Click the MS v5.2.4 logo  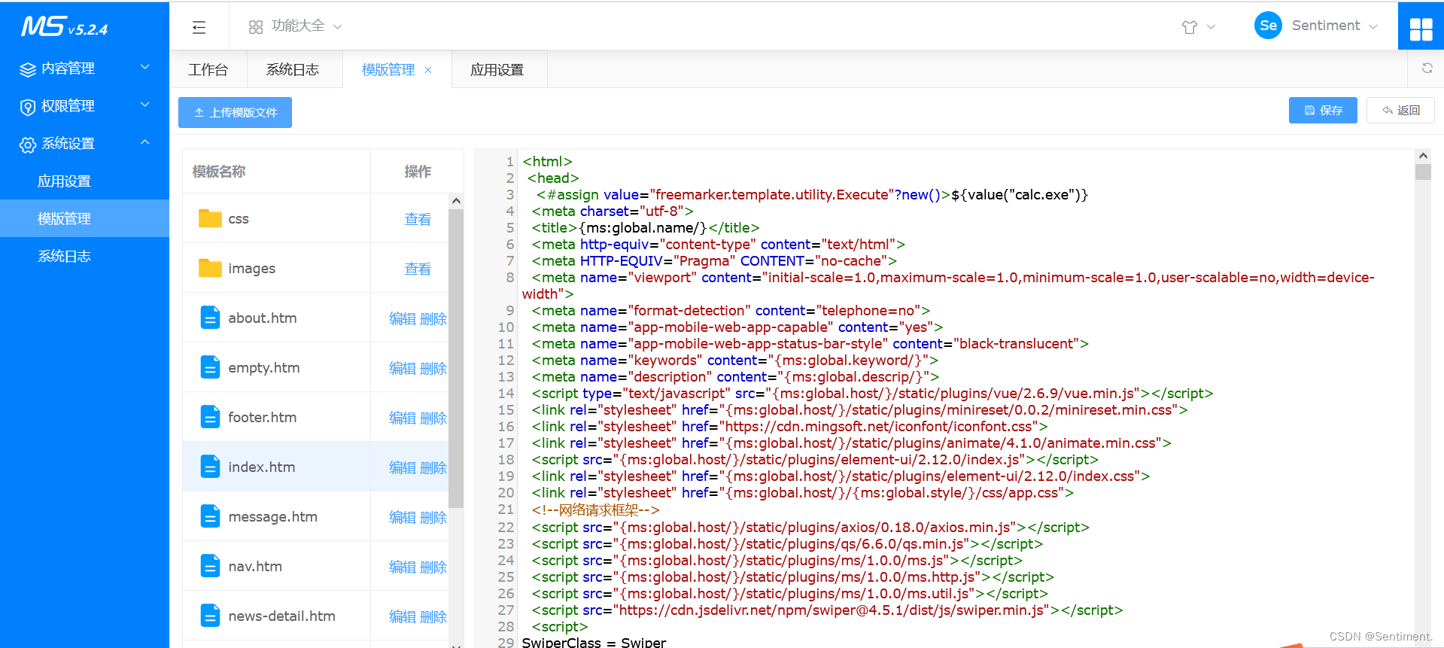[64, 26]
